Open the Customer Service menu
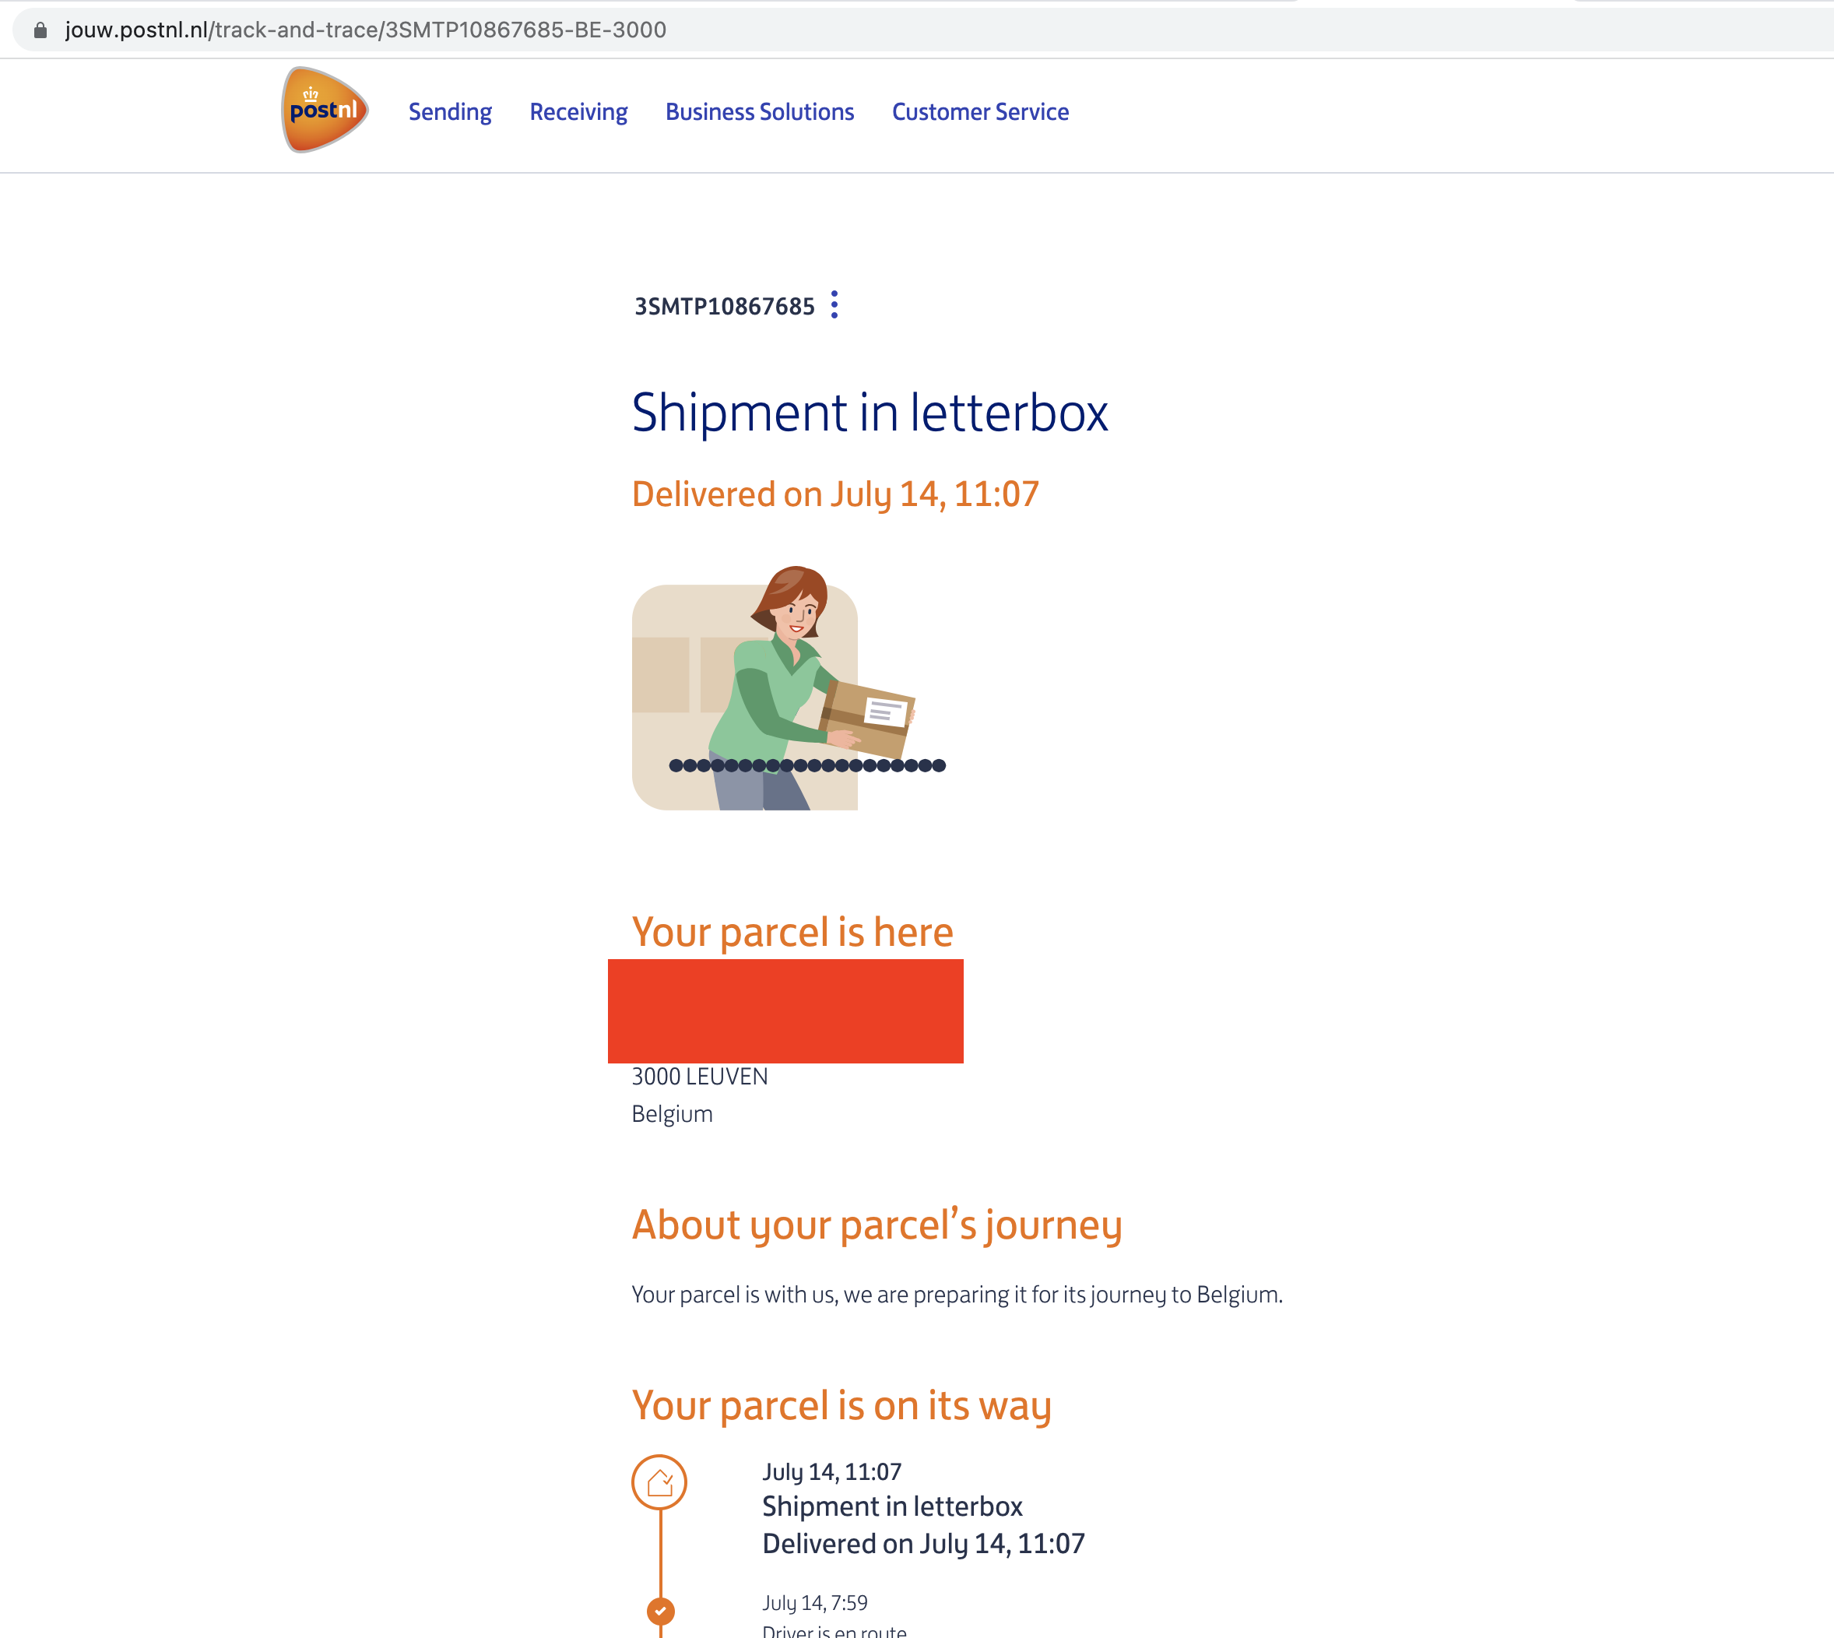 tap(979, 111)
